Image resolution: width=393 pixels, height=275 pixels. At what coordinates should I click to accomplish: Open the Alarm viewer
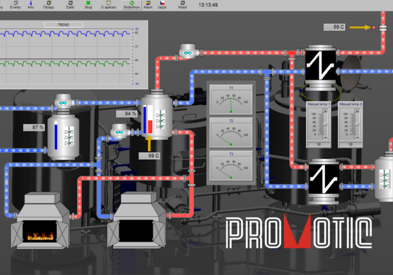148,5
